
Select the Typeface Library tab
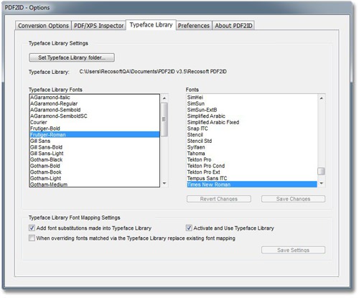click(151, 24)
